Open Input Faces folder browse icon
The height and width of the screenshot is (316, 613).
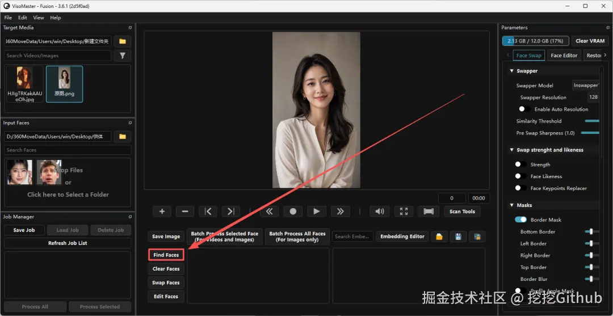pos(123,137)
